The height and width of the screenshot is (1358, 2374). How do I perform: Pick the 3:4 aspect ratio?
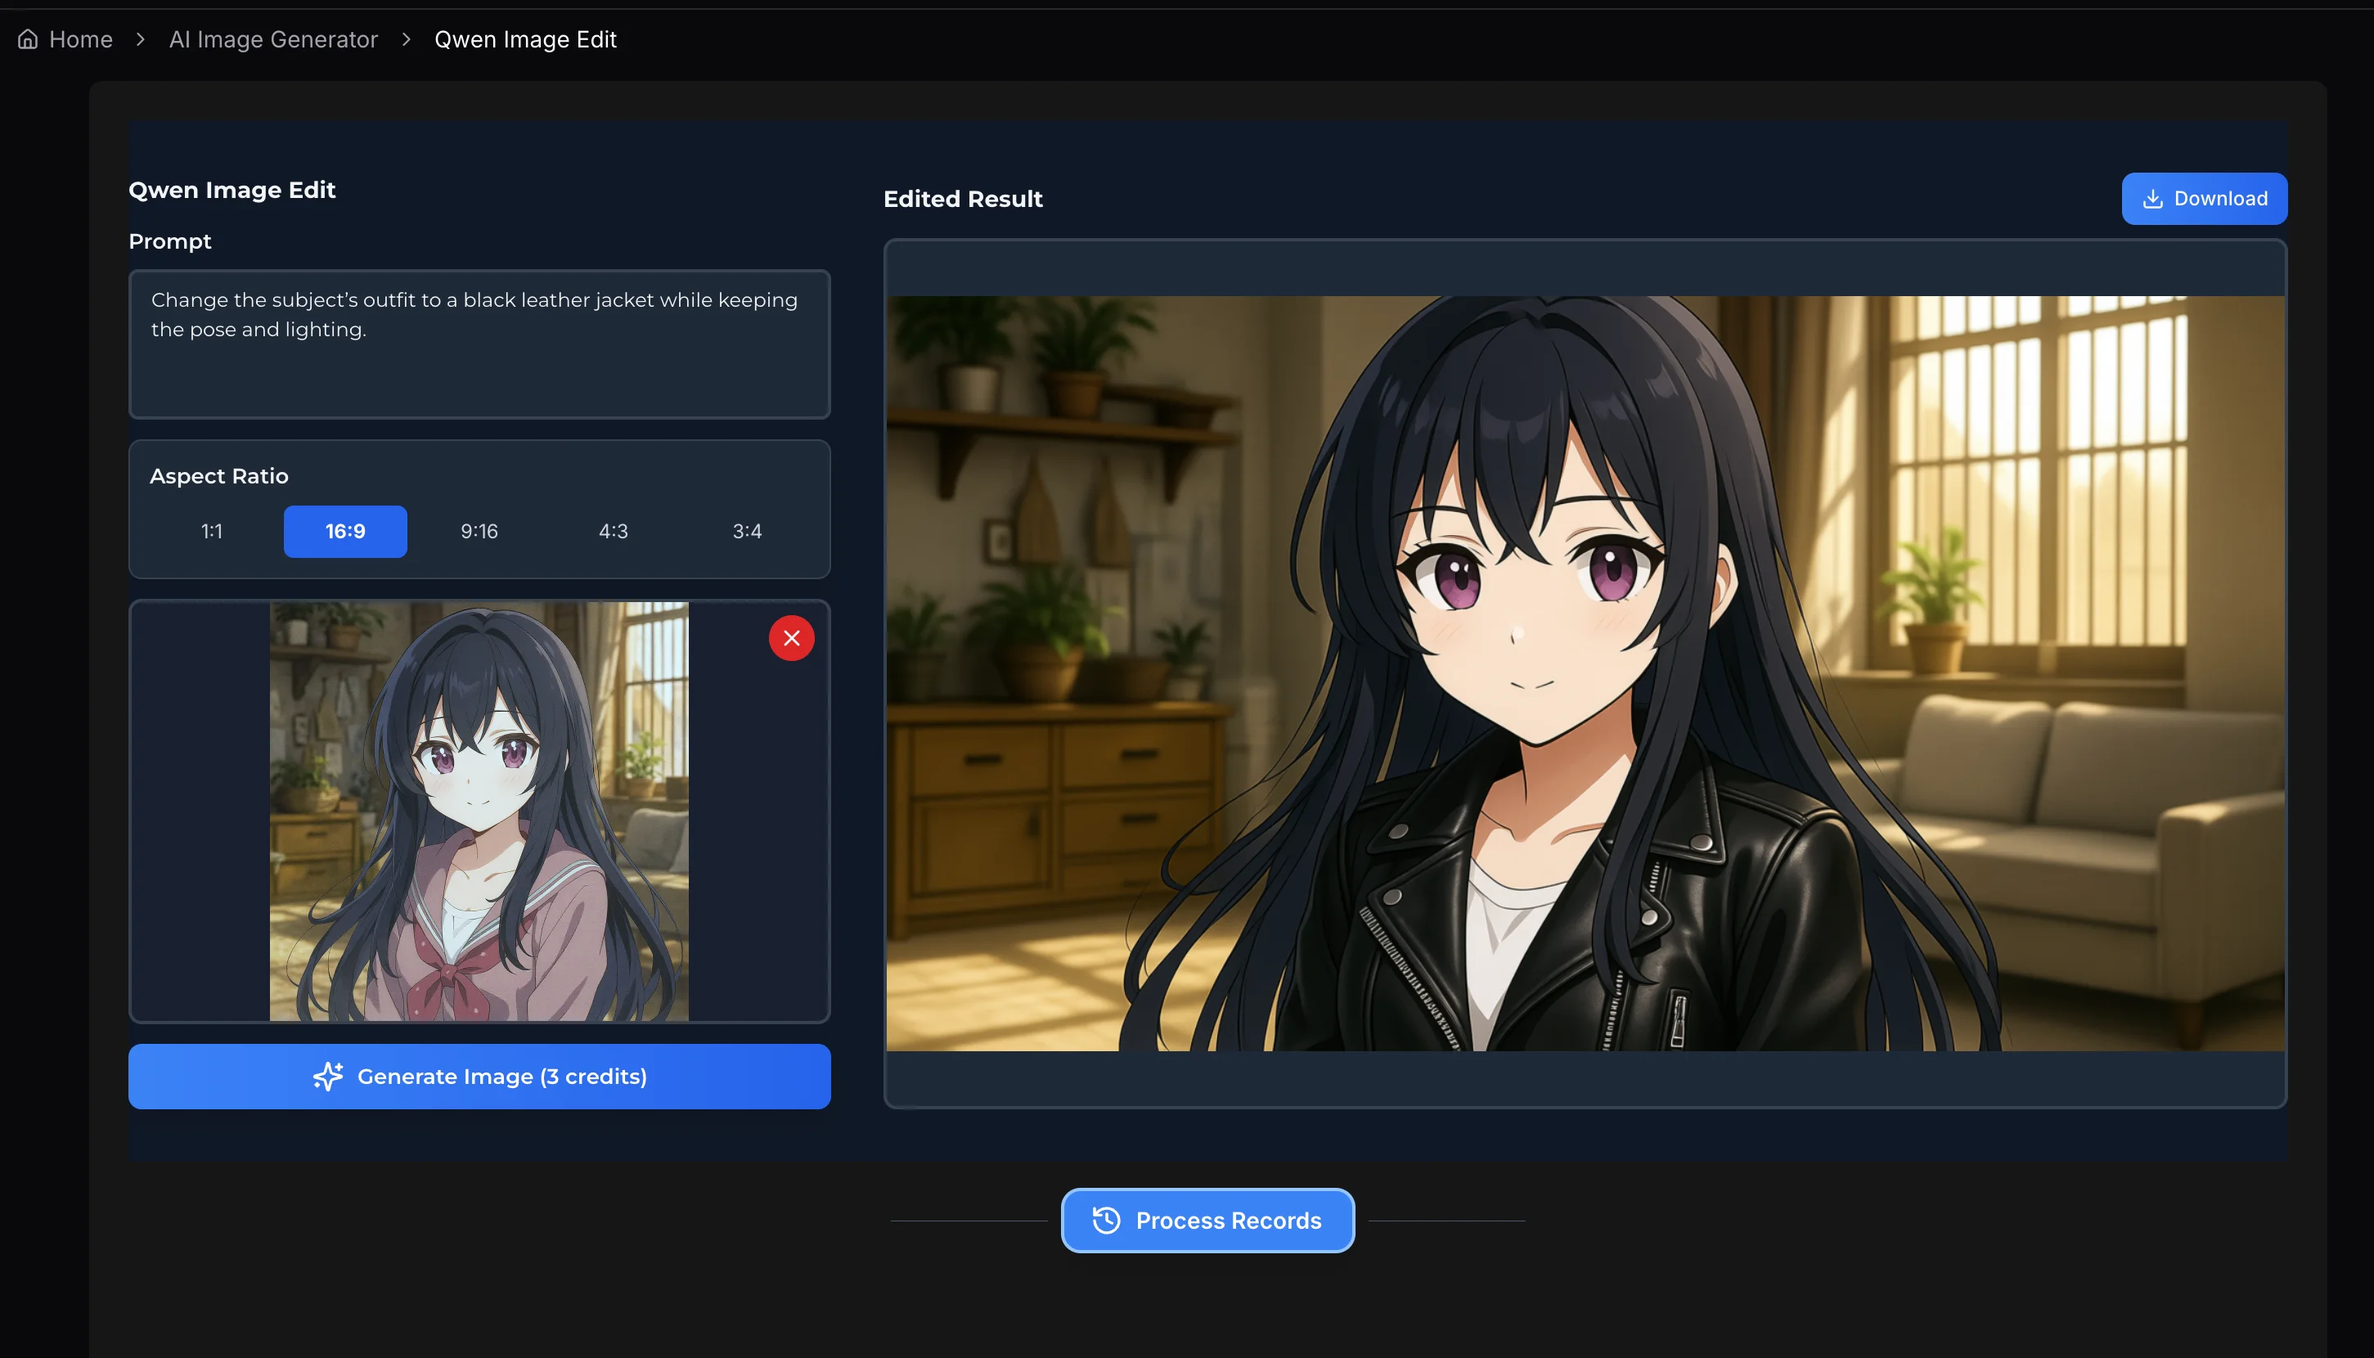tap(747, 531)
